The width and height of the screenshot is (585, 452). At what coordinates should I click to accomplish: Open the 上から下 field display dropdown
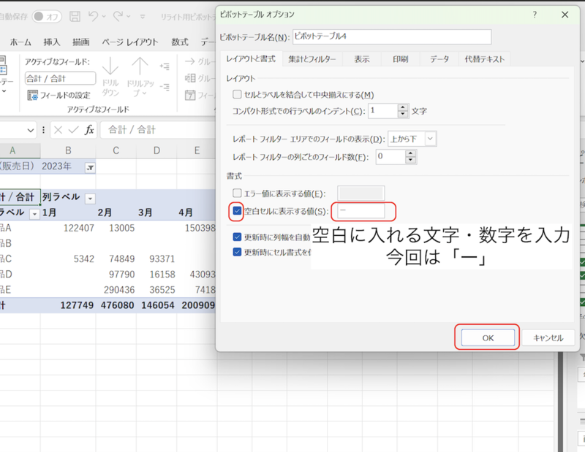429,138
